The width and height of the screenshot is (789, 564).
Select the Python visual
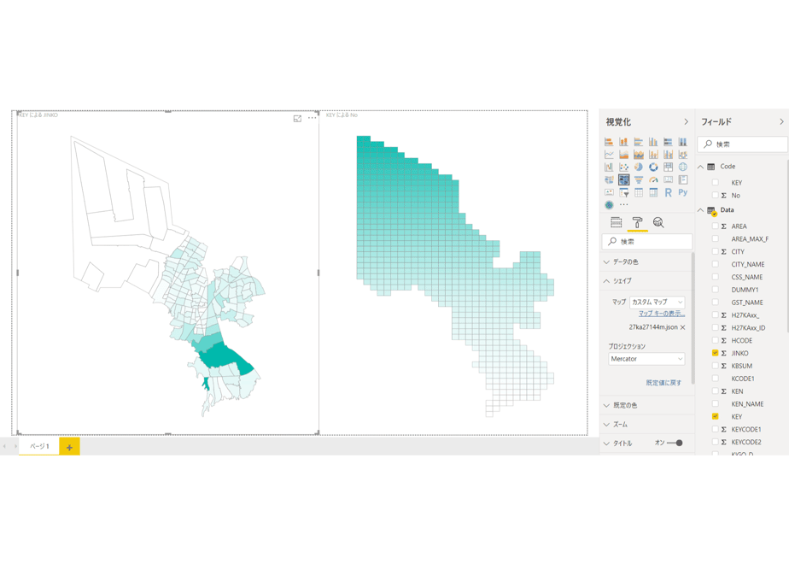click(x=683, y=192)
